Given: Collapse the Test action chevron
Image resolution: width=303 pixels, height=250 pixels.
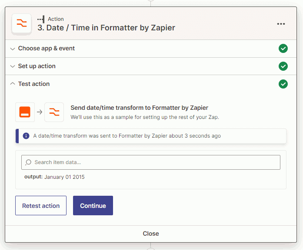Looking at the screenshot, I should coord(13,84).
